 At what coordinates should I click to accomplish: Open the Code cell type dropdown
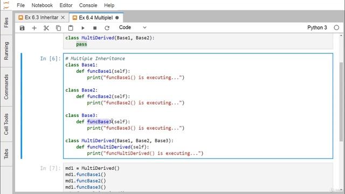[133, 27]
